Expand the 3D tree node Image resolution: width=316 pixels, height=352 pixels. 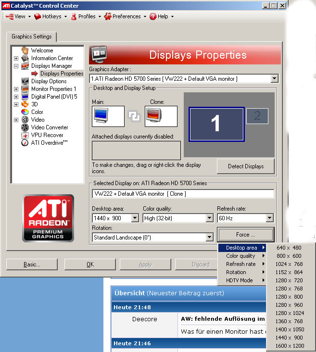pyautogui.click(x=16, y=104)
